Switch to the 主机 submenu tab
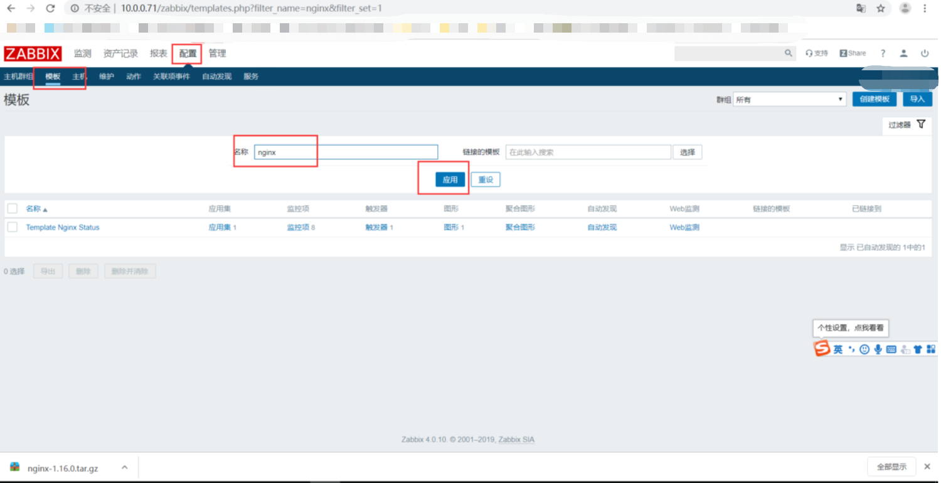The image size is (941, 483). [x=80, y=77]
